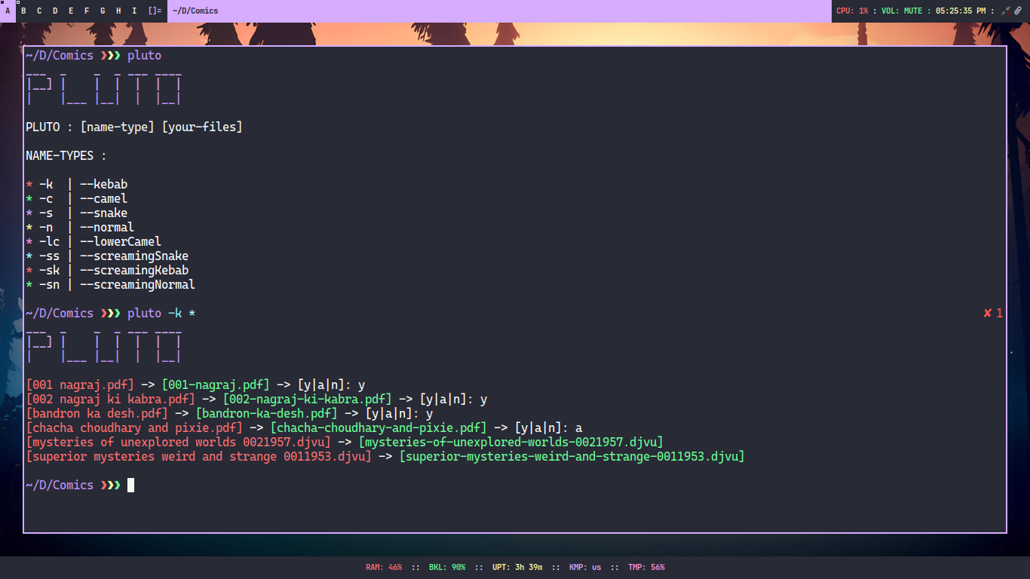Click [001 nagraj.pdf] original filename
The image size is (1030, 579).
click(80, 384)
